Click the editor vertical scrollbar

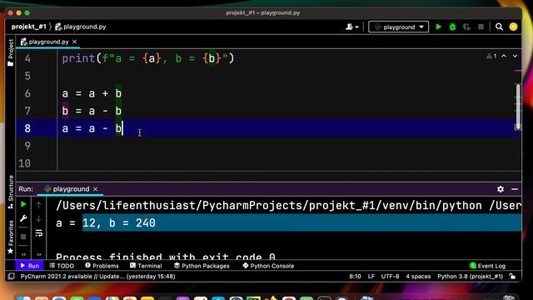point(518,107)
